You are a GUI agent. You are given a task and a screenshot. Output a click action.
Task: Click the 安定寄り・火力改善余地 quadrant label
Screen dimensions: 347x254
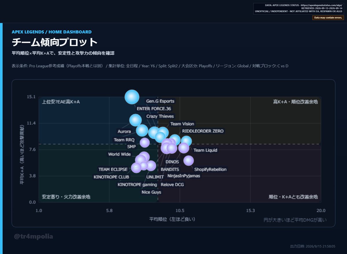point(66,197)
